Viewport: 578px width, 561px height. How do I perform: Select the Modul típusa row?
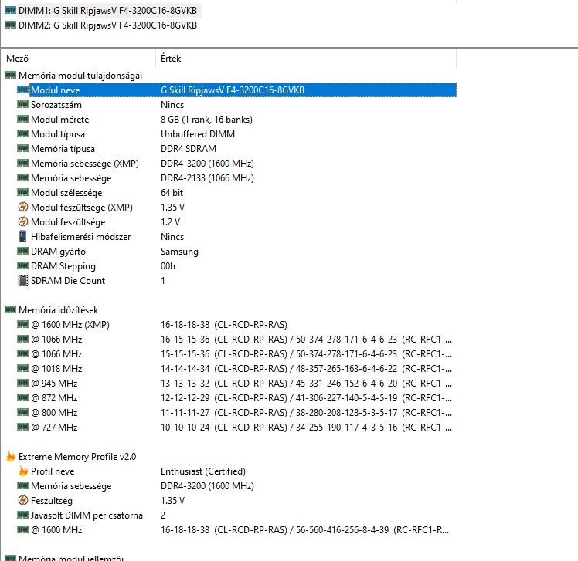point(236,134)
